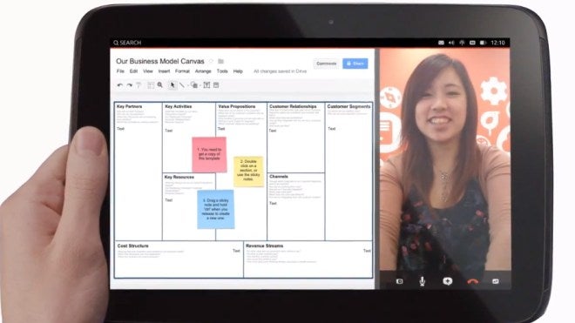Select the yellow sticky note
Viewport: 575px width, 323px height.
(248, 172)
